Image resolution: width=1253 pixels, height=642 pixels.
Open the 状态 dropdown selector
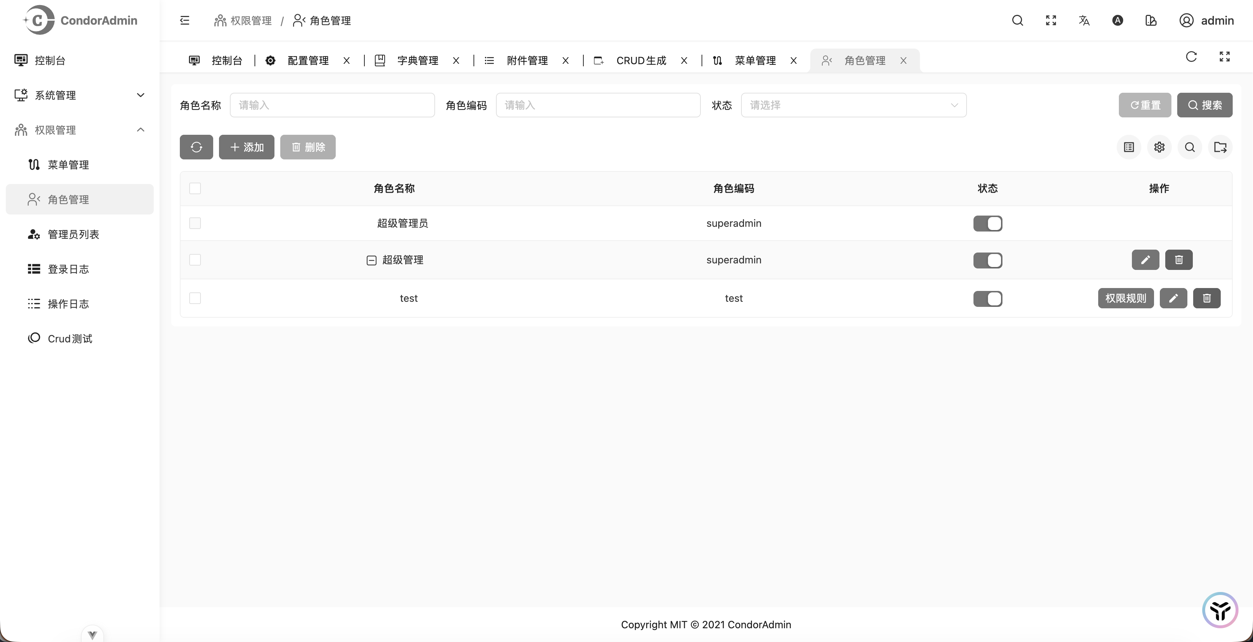pos(854,105)
